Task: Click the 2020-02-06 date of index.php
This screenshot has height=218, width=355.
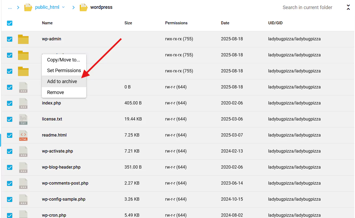Action: pos(232,103)
